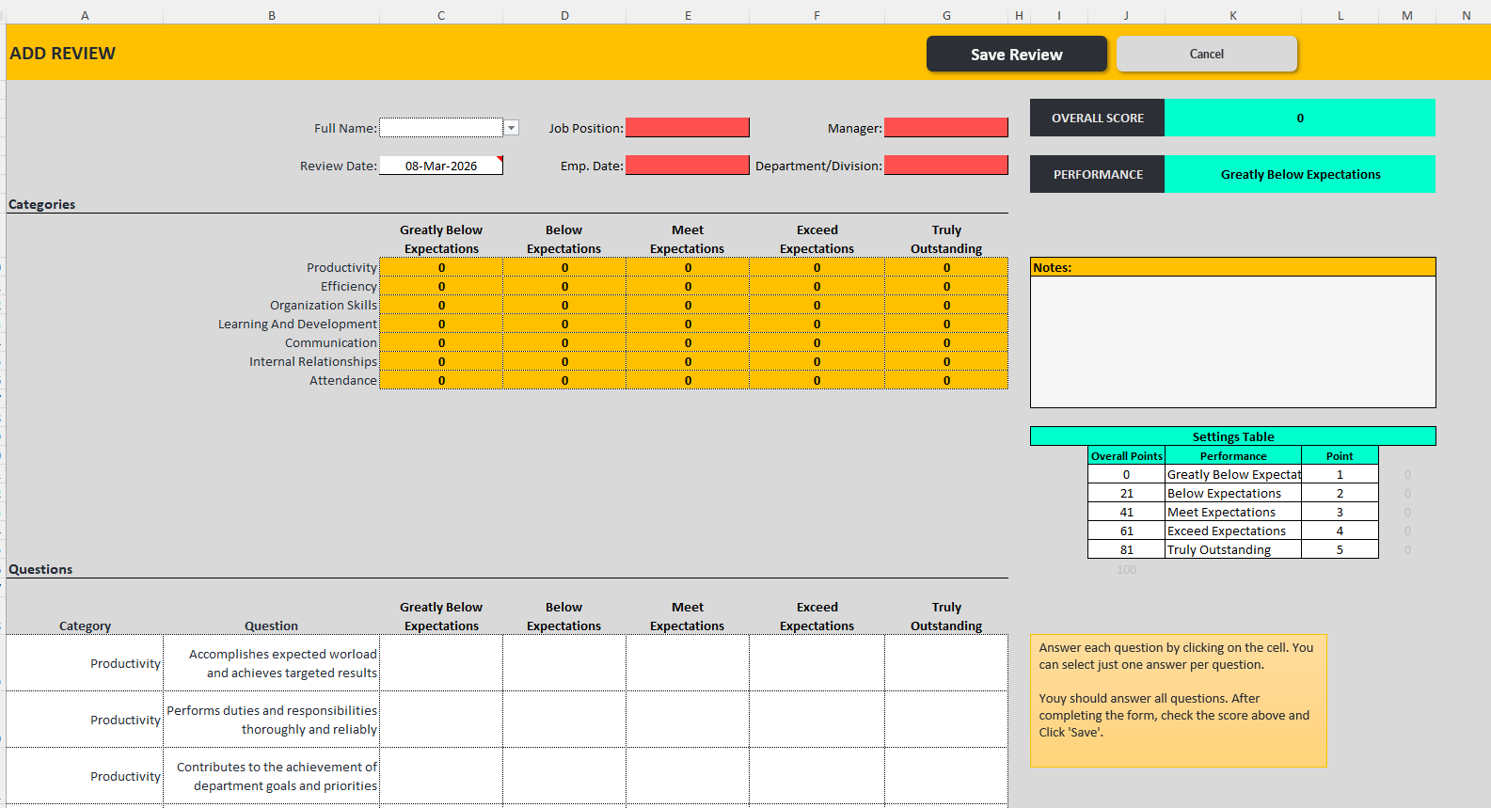Select the red Manager field

click(945, 128)
